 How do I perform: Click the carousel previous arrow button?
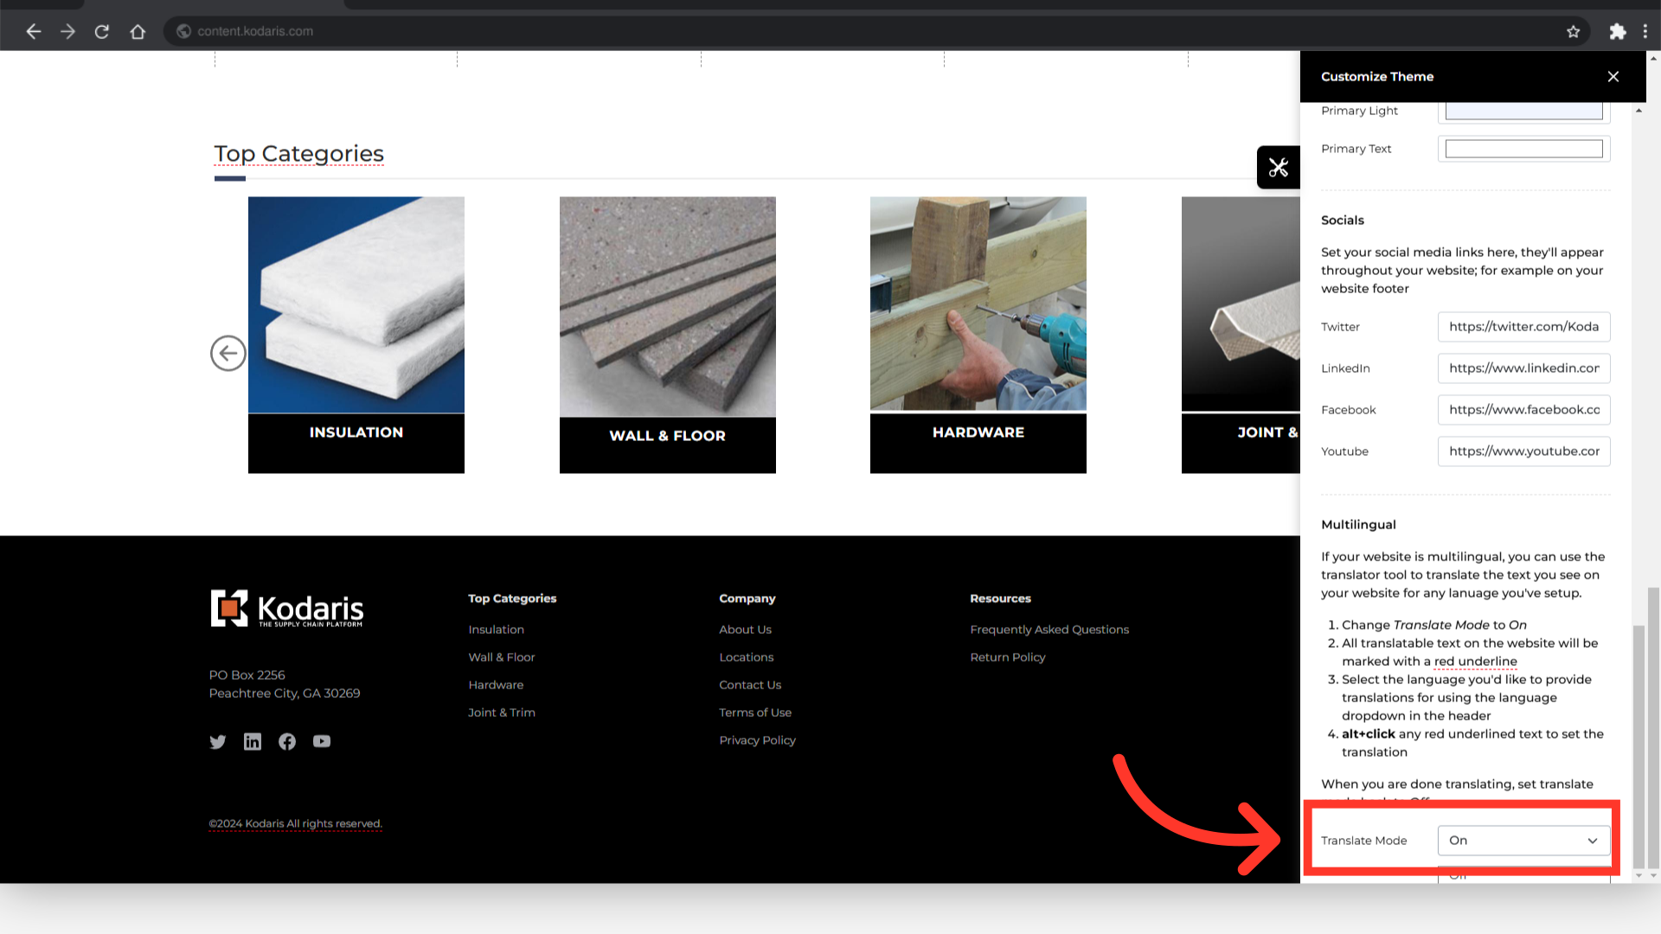[x=228, y=353]
